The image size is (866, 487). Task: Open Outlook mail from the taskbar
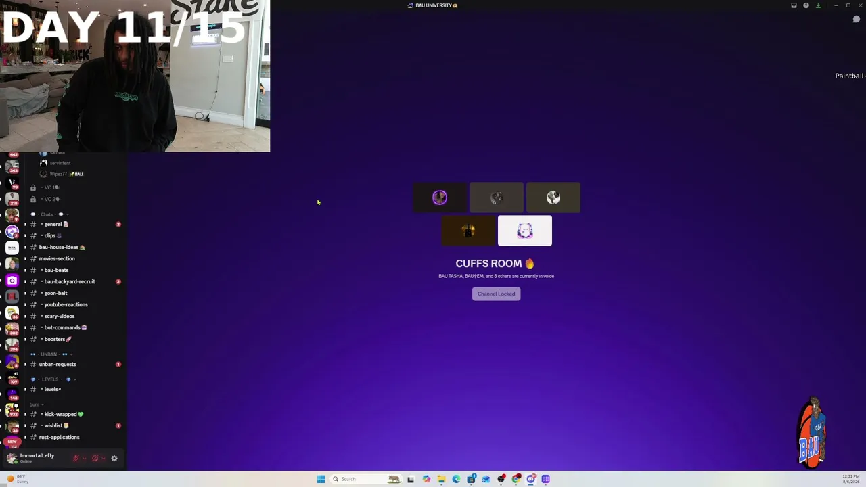pyautogui.click(x=486, y=479)
